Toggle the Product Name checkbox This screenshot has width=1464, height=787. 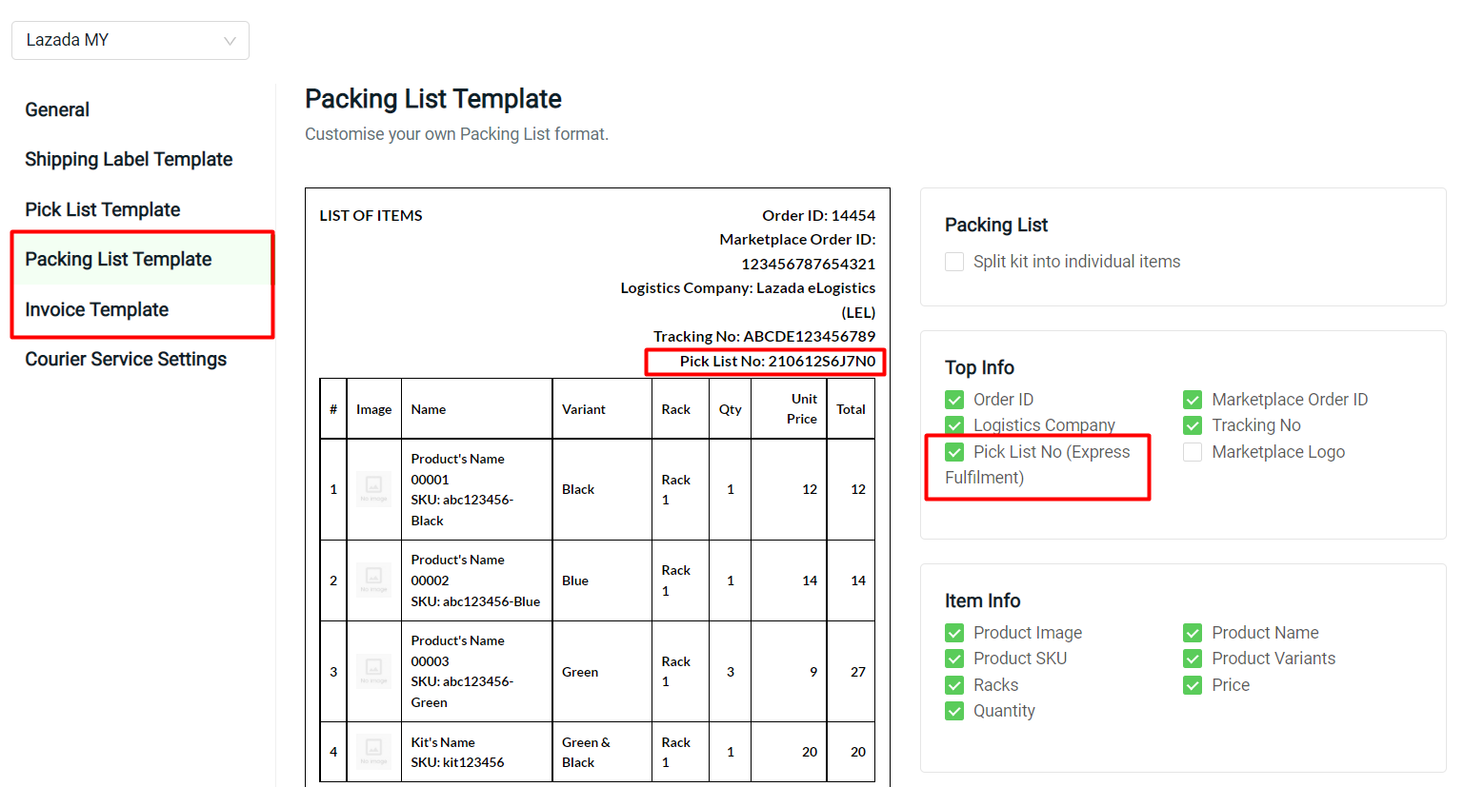point(1192,632)
